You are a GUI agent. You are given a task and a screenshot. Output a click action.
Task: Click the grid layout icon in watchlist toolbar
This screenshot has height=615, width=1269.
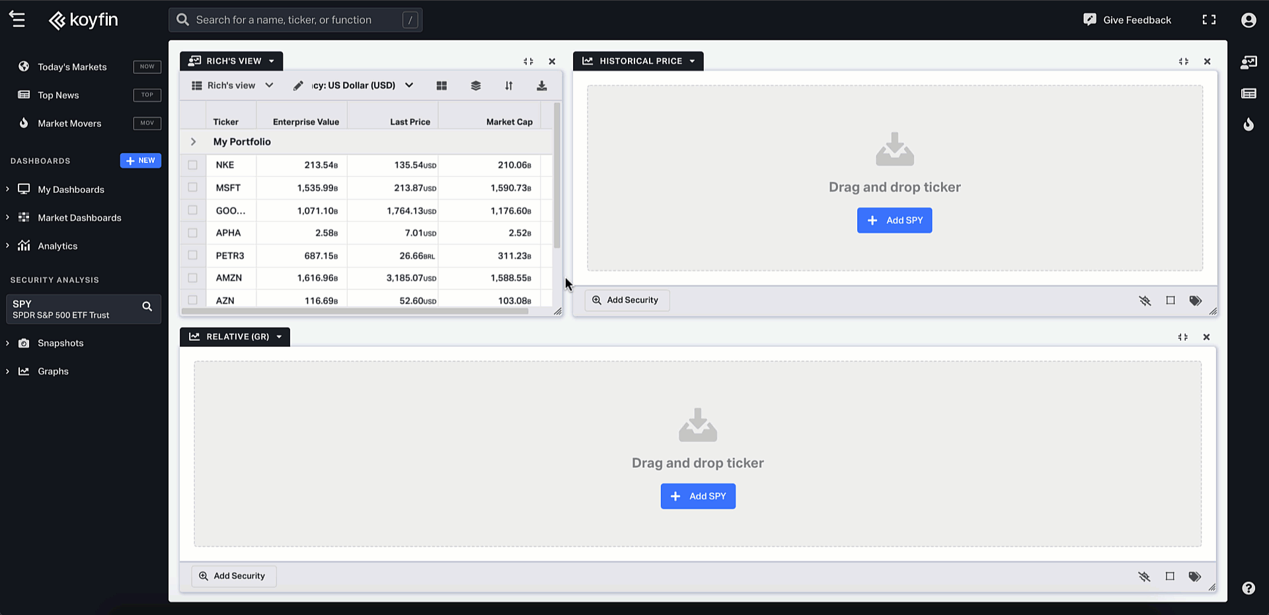[x=442, y=85]
